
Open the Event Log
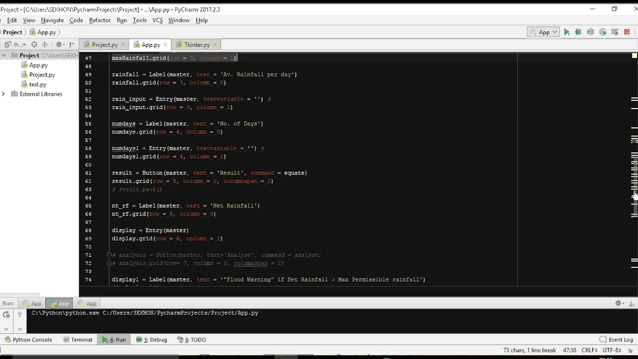[617, 340]
